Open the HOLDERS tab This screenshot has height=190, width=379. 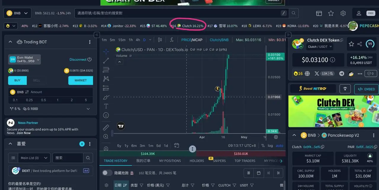pos(197,161)
